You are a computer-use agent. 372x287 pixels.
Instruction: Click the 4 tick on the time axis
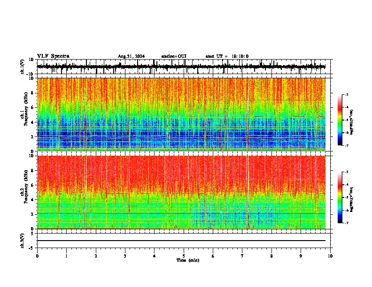154,256
